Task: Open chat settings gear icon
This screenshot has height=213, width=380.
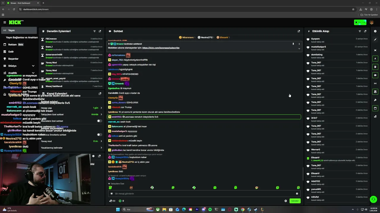Action: pyautogui.click(x=286, y=201)
